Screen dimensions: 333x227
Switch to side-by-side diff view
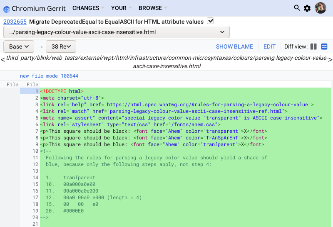click(x=314, y=46)
